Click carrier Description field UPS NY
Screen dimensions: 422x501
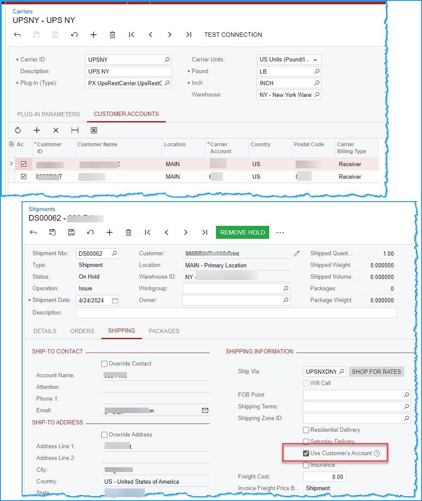click(x=128, y=71)
